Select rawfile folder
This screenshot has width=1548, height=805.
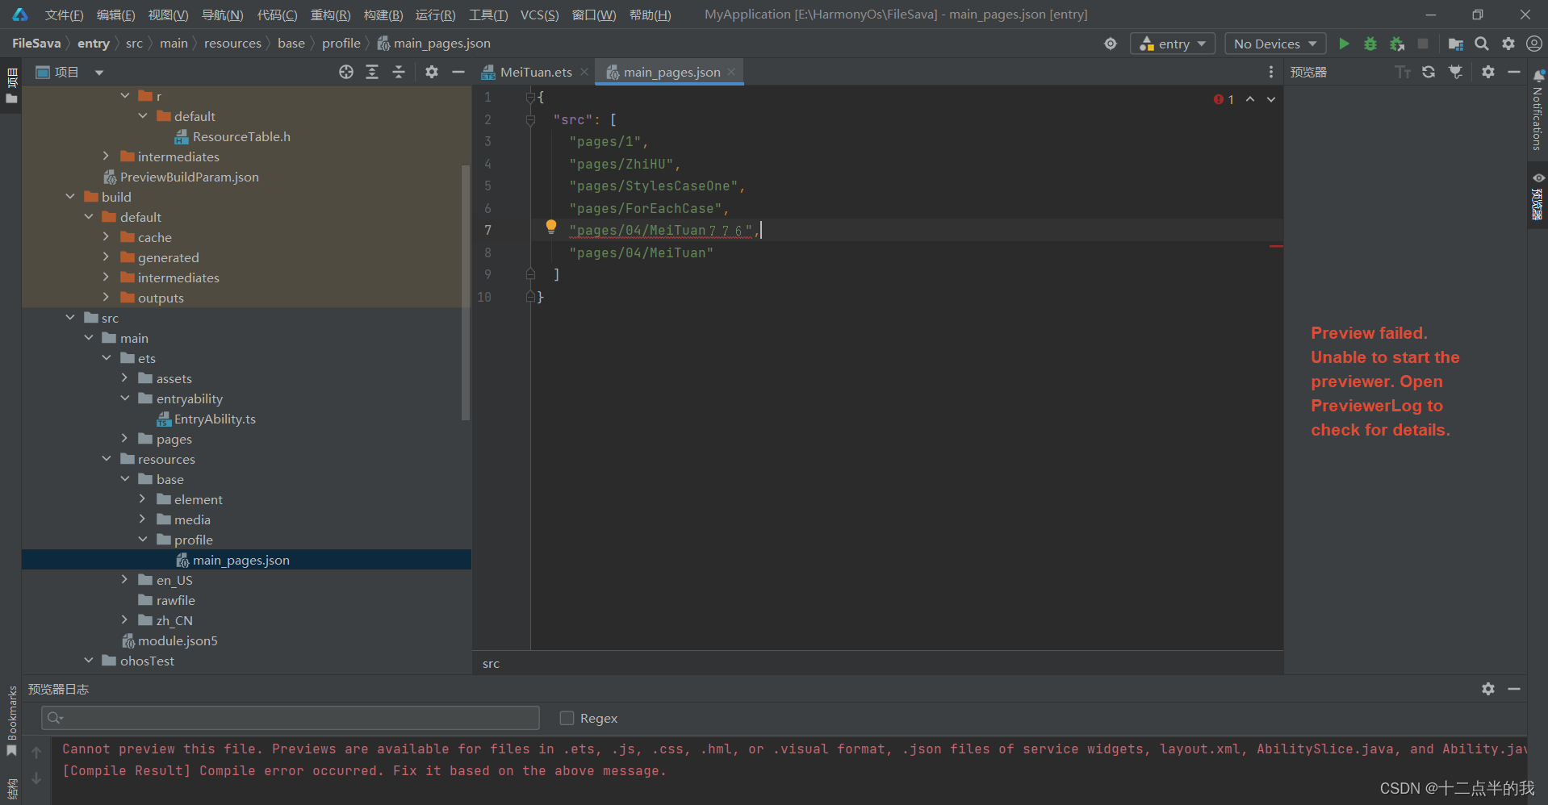pyautogui.click(x=175, y=600)
